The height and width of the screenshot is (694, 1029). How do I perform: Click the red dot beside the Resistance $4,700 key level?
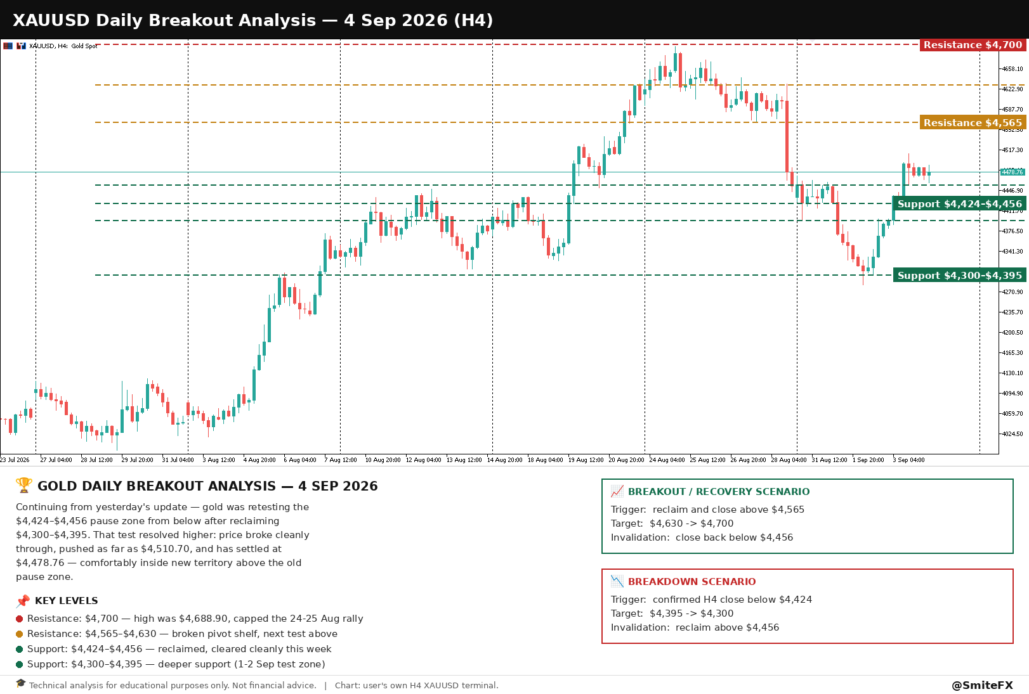pos(20,619)
